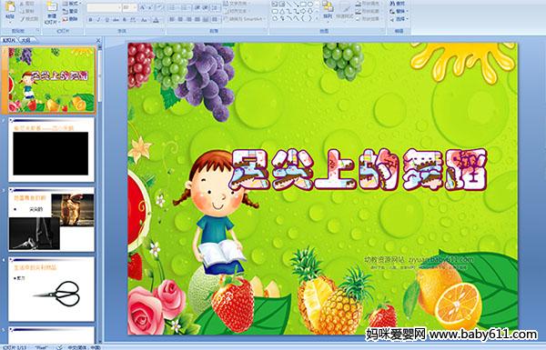Select the oval shape in shapes gallery
The image size is (546, 350).
[311, 4]
